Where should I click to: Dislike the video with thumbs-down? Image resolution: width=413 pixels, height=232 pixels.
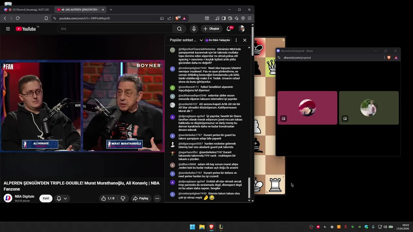(x=123, y=198)
